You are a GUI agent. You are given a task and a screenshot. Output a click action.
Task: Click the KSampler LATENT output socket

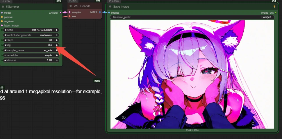pyautogui.click(x=60, y=13)
